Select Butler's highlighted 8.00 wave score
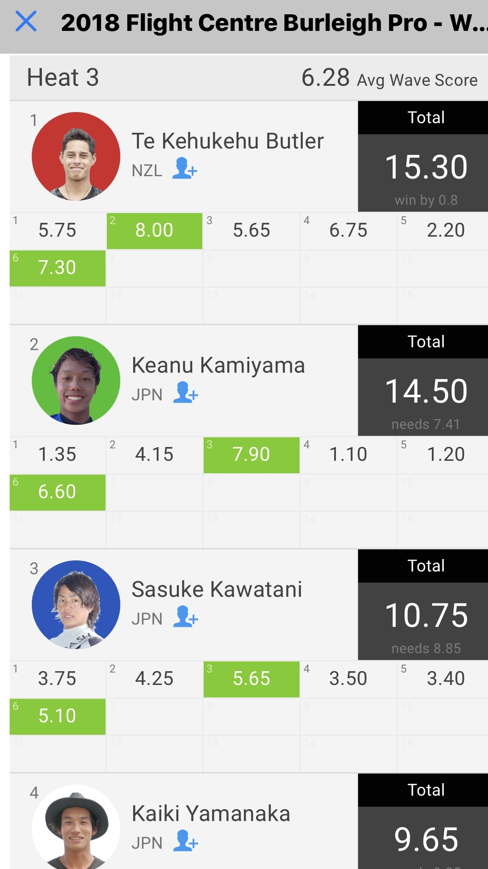 154,231
